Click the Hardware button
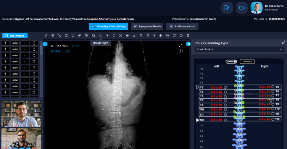This screenshot has height=149, width=287. click(x=247, y=62)
